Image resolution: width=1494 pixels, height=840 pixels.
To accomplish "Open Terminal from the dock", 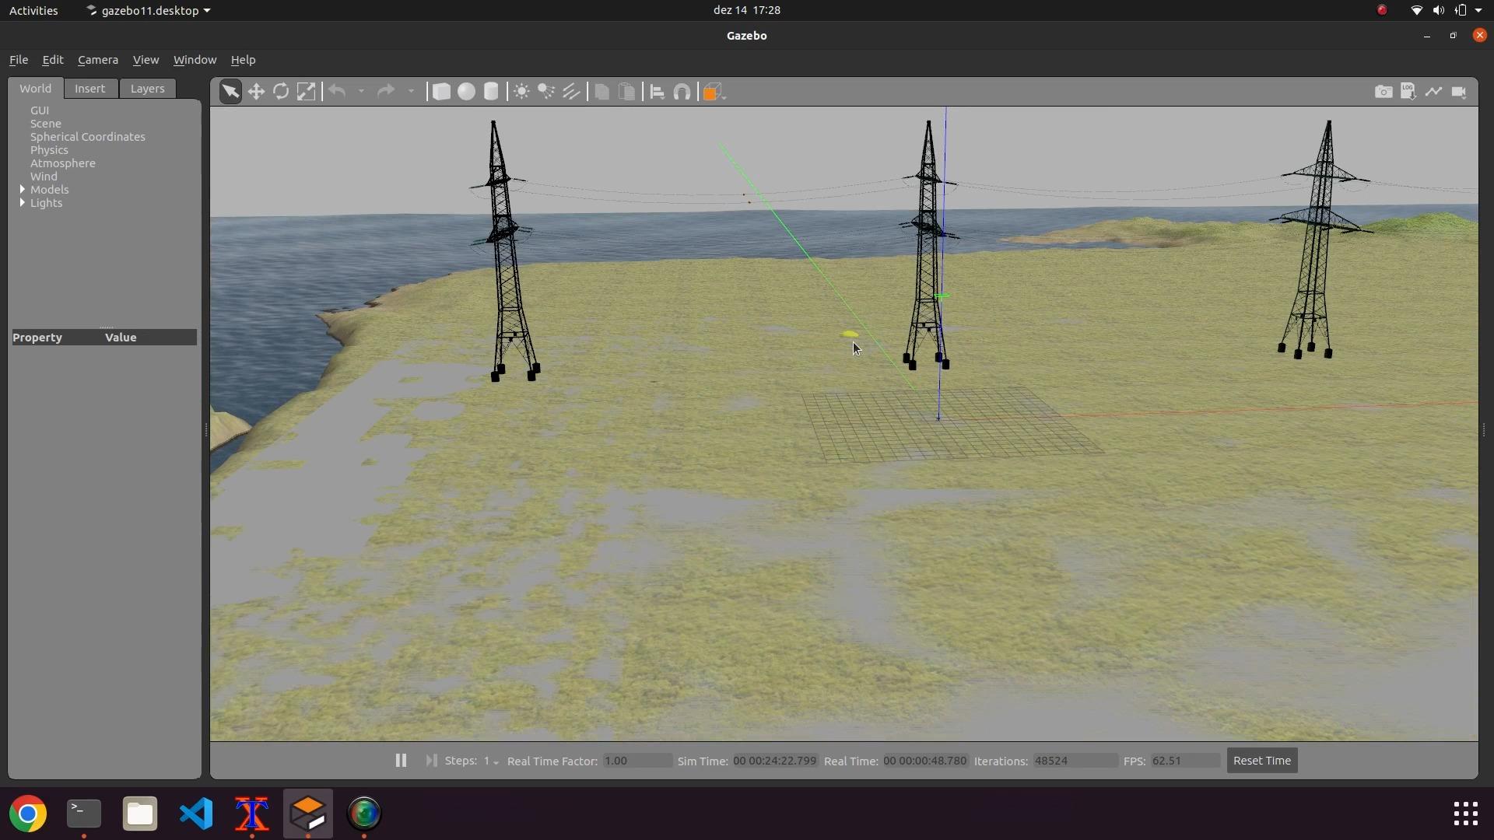I will click(x=84, y=814).
